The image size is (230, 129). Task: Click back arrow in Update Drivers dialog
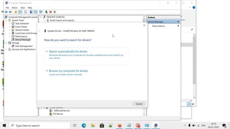click(x=40, y=31)
